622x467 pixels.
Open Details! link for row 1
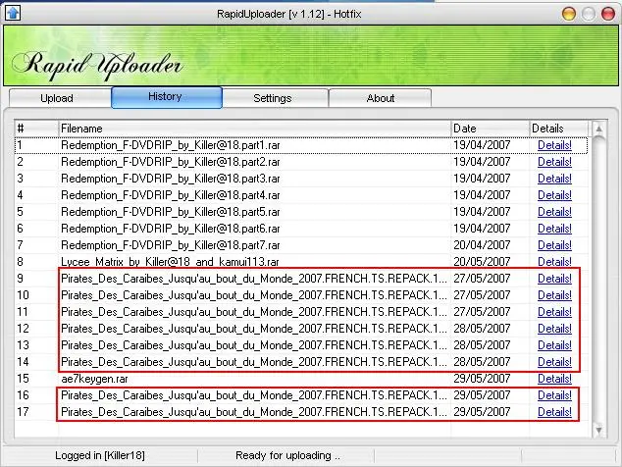[x=554, y=145]
